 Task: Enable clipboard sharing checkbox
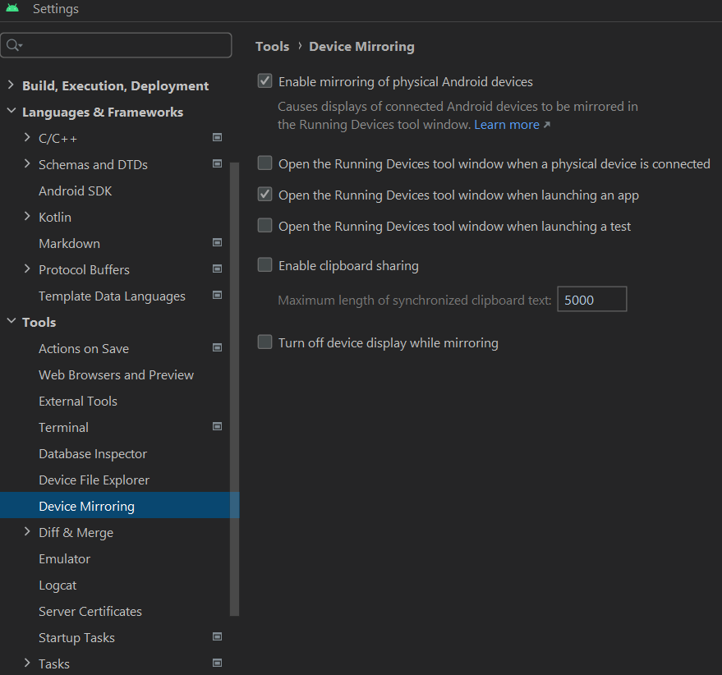[264, 265]
